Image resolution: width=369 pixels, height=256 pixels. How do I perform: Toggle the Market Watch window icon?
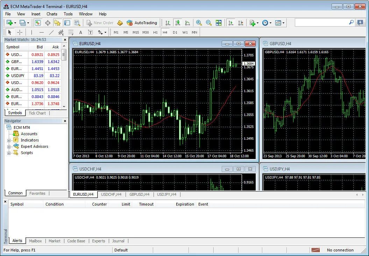[38, 23]
